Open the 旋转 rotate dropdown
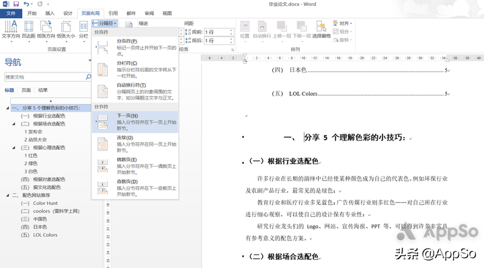The height and width of the screenshot is (268, 484). pos(342,40)
